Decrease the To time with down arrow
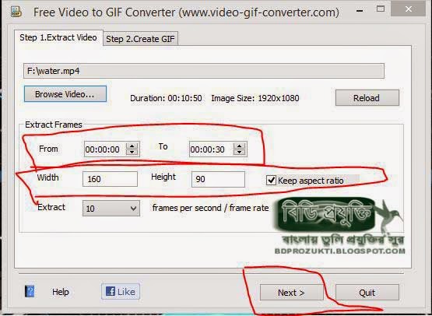 point(239,152)
